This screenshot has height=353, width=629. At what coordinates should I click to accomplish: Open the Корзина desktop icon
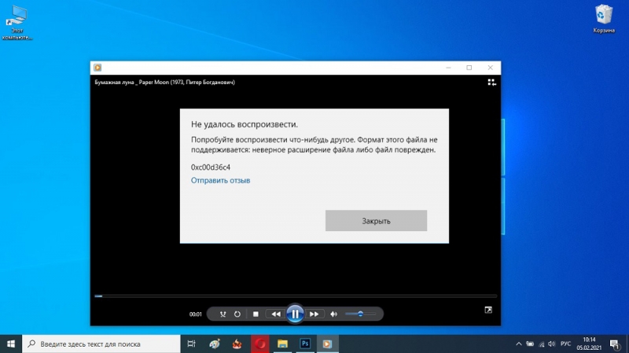click(604, 19)
